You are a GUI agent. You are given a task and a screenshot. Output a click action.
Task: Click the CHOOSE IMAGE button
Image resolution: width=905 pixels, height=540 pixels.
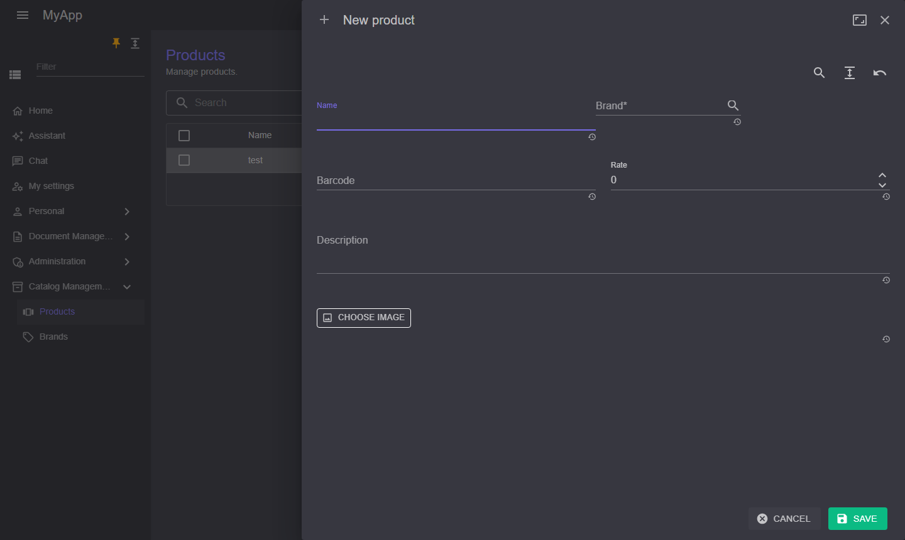click(364, 318)
